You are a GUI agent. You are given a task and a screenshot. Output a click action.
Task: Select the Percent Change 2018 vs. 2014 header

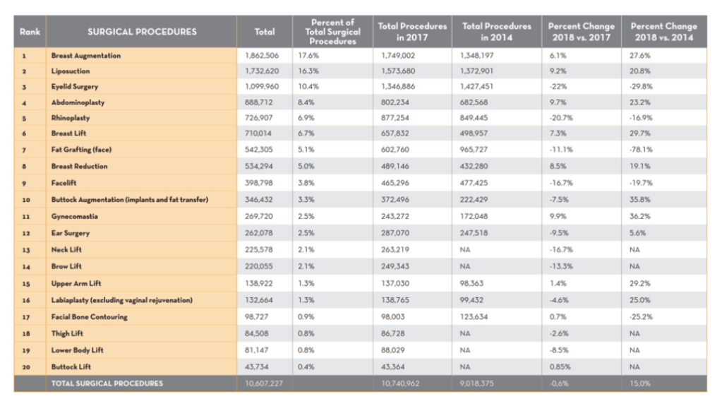tap(663, 32)
